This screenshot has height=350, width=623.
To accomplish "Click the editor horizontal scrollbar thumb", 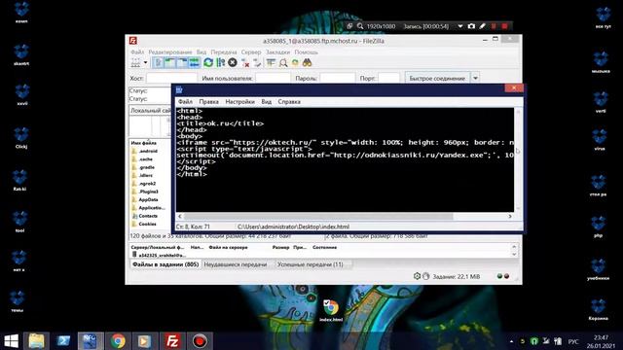I will coord(318,216).
